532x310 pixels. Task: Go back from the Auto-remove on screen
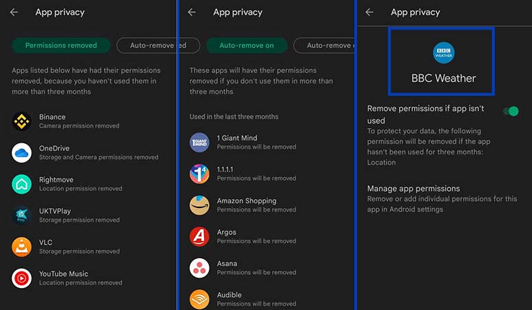[x=192, y=12]
